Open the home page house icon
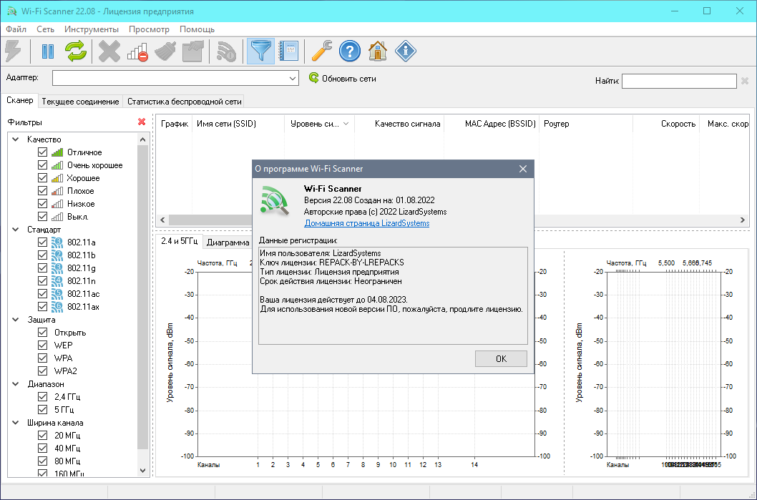Viewport: 757px width, 500px height. (x=378, y=51)
